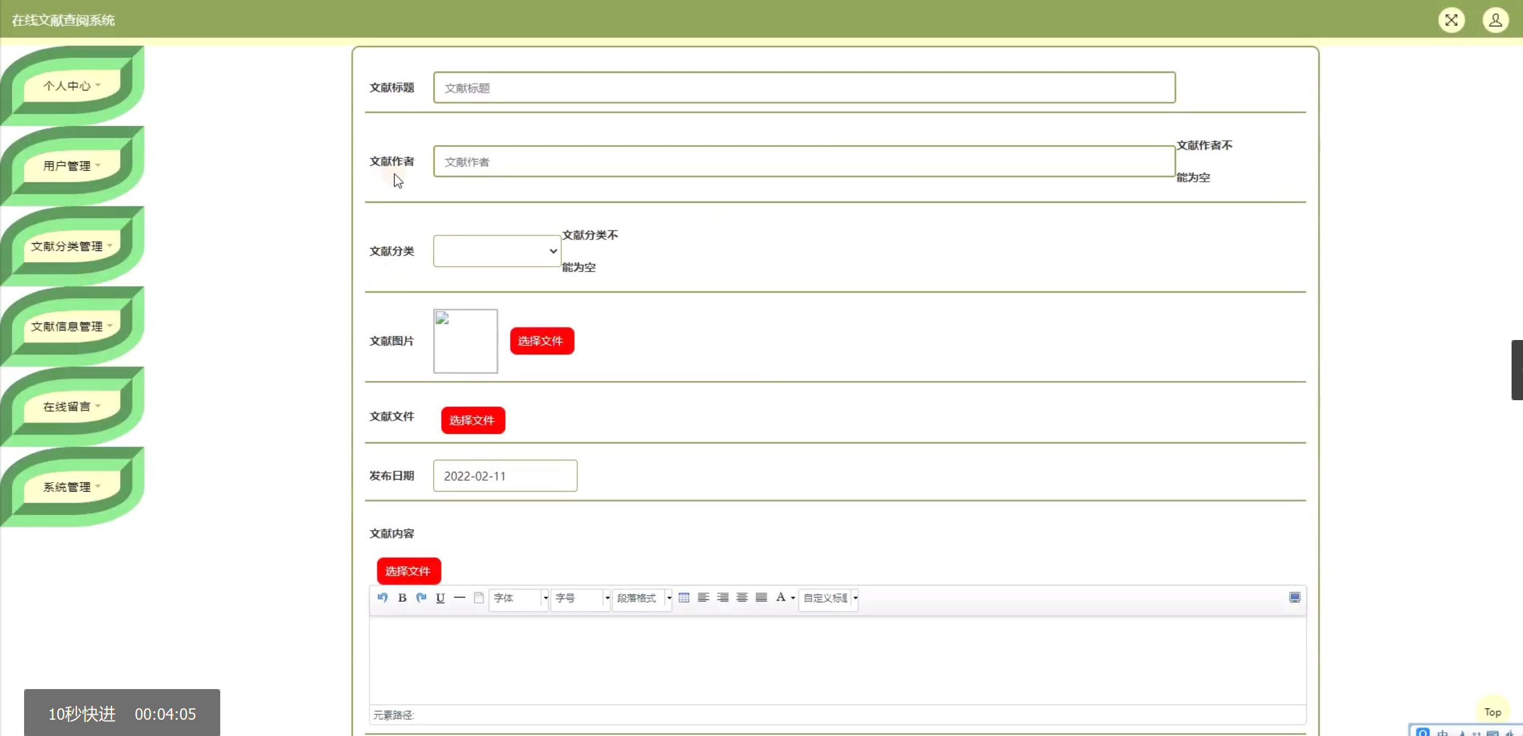
Task: Insert horizontal line in editor
Action: click(460, 598)
